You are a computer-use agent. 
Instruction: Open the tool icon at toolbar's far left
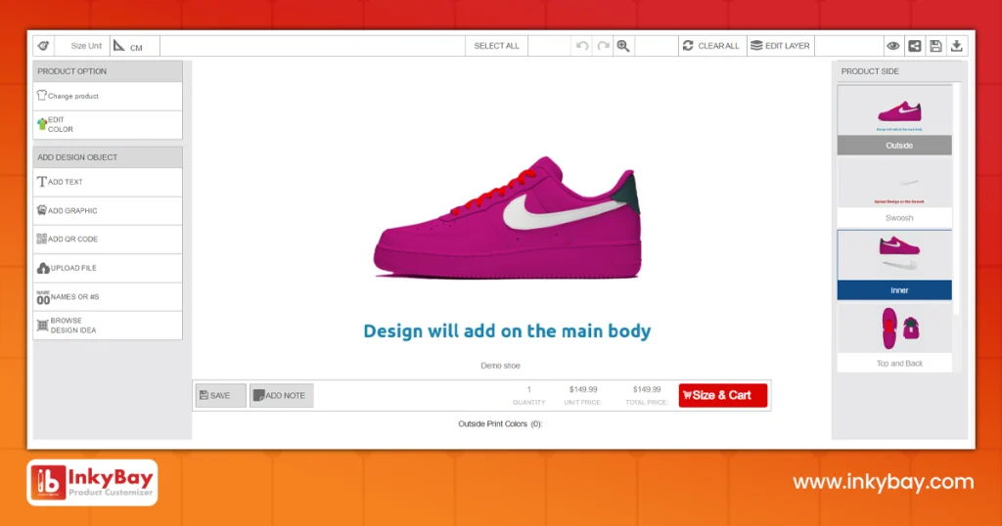43,46
